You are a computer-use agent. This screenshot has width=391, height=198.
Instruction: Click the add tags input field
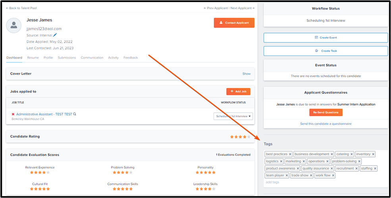[272, 182]
